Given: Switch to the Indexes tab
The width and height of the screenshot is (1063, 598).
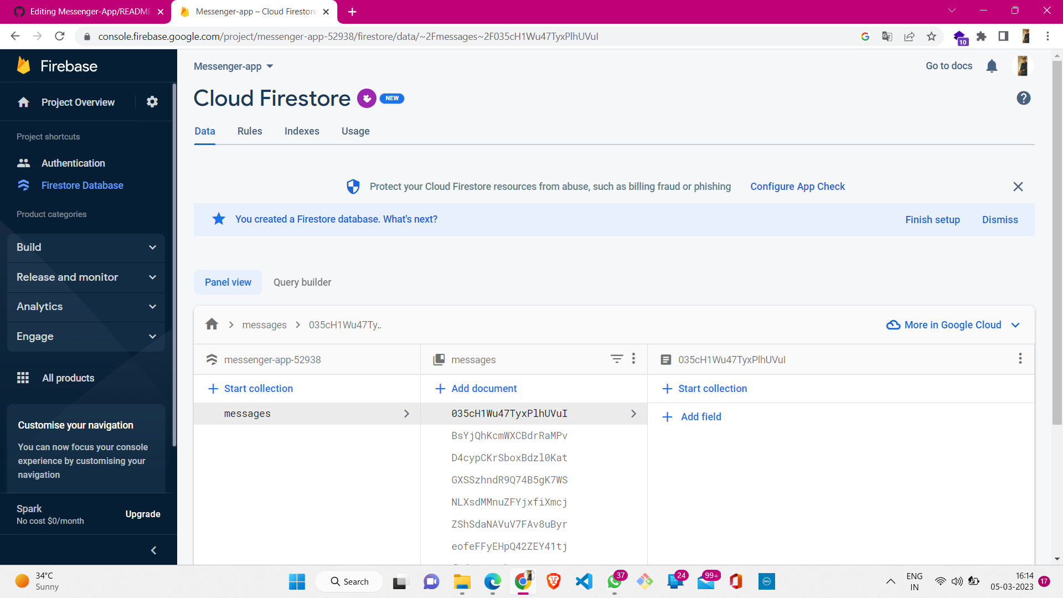Looking at the screenshot, I should (302, 131).
